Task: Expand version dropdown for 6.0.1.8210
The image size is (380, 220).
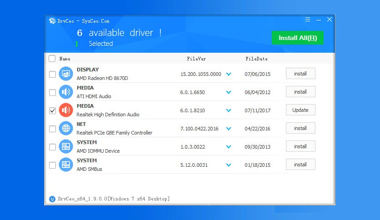Action: 229,110
